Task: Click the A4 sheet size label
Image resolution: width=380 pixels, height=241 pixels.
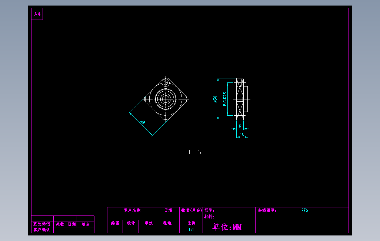Action: coord(37,14)
